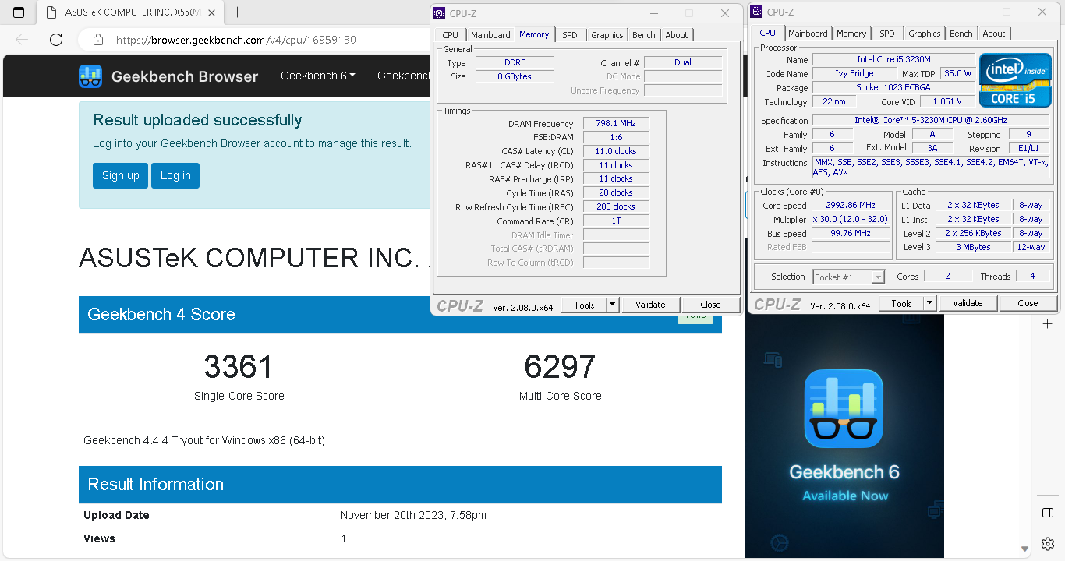The image size is (1065, 561).
Task: Open the browser sidebar settings gear
Action: tap(1048, 543)
